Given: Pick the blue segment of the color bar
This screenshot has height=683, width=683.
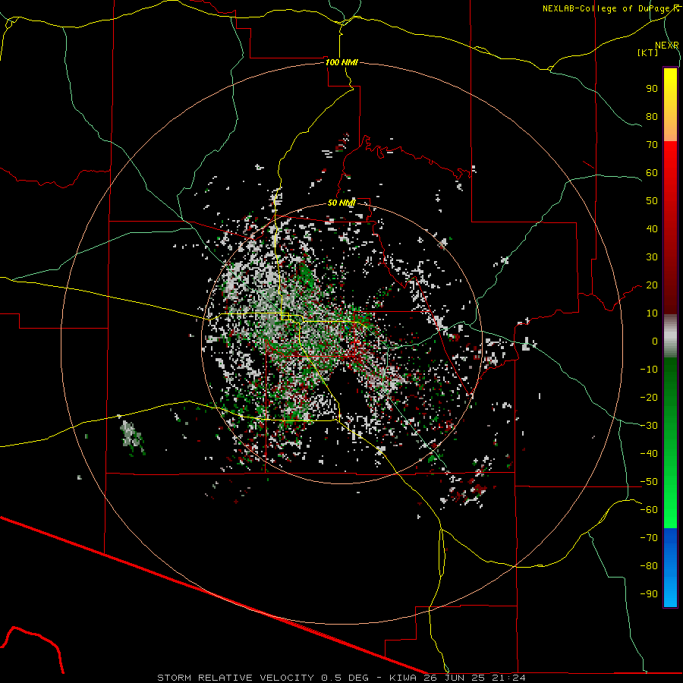Looking at the screenshot, I should coord(670,568).
